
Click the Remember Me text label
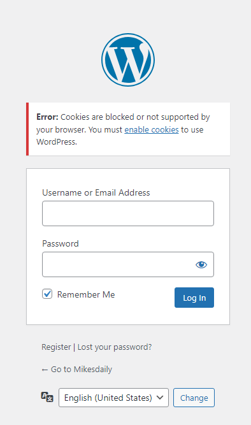click(x=86, y=294)
